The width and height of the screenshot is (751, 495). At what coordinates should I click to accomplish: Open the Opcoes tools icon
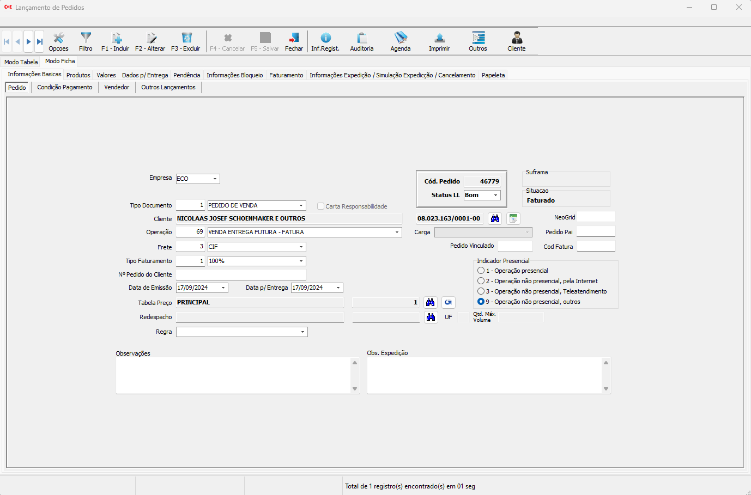(x=58, y=38)
